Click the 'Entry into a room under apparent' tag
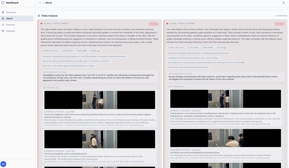289x168 pixels. pos(68,66)
